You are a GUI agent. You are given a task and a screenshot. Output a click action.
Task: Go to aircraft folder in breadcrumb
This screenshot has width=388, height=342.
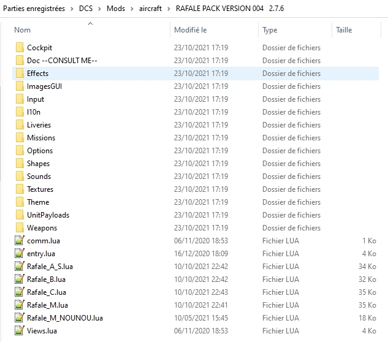tap(150, 9)
